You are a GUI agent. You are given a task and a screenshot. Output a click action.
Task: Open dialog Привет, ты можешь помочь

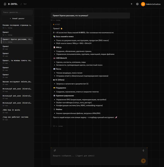pyautogui.click(x=17, y=62)
